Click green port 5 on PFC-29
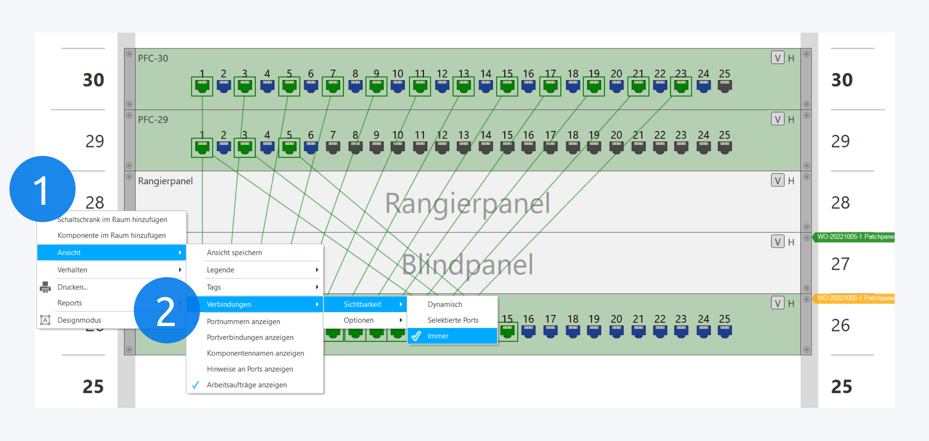 [x=289, y=147]
